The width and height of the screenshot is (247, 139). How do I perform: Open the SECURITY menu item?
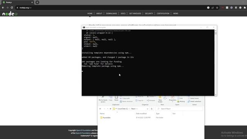pyautogui.click(x=149, y=14)
